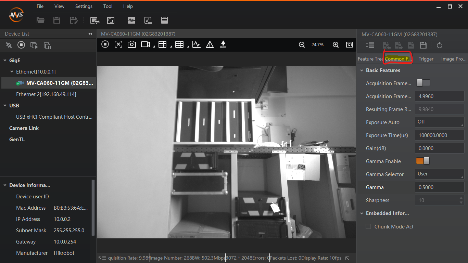Open the Exposure Auto dropdown

pos(440,122)
